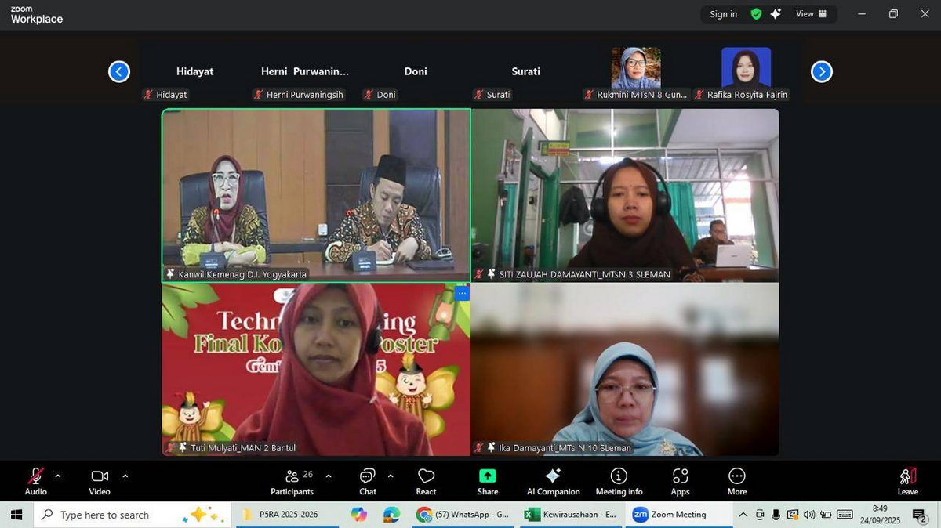Screen dimensions: 941x528
Task: Open the More options menu
Action: pyautogui.click(x=736, y=481)
